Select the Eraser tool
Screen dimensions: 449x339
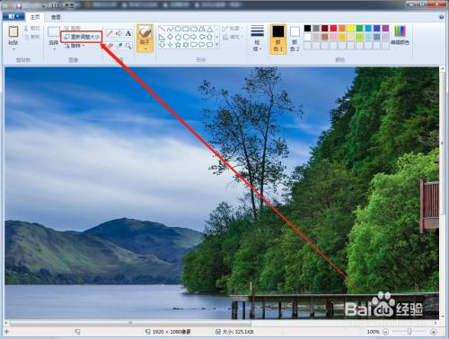pos(110,46)
